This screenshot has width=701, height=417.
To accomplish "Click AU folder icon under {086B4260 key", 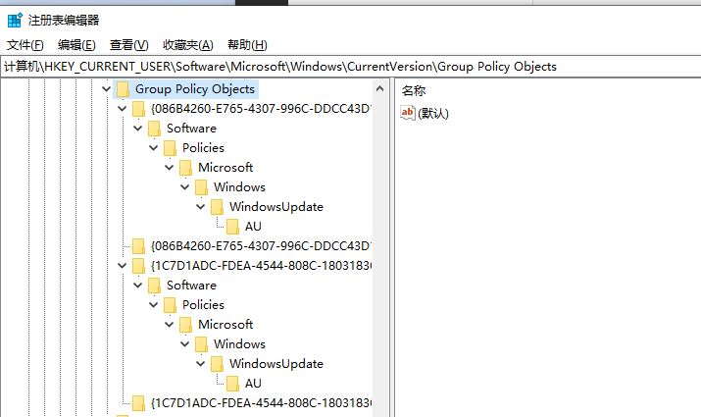I will (x=232, y=227).
